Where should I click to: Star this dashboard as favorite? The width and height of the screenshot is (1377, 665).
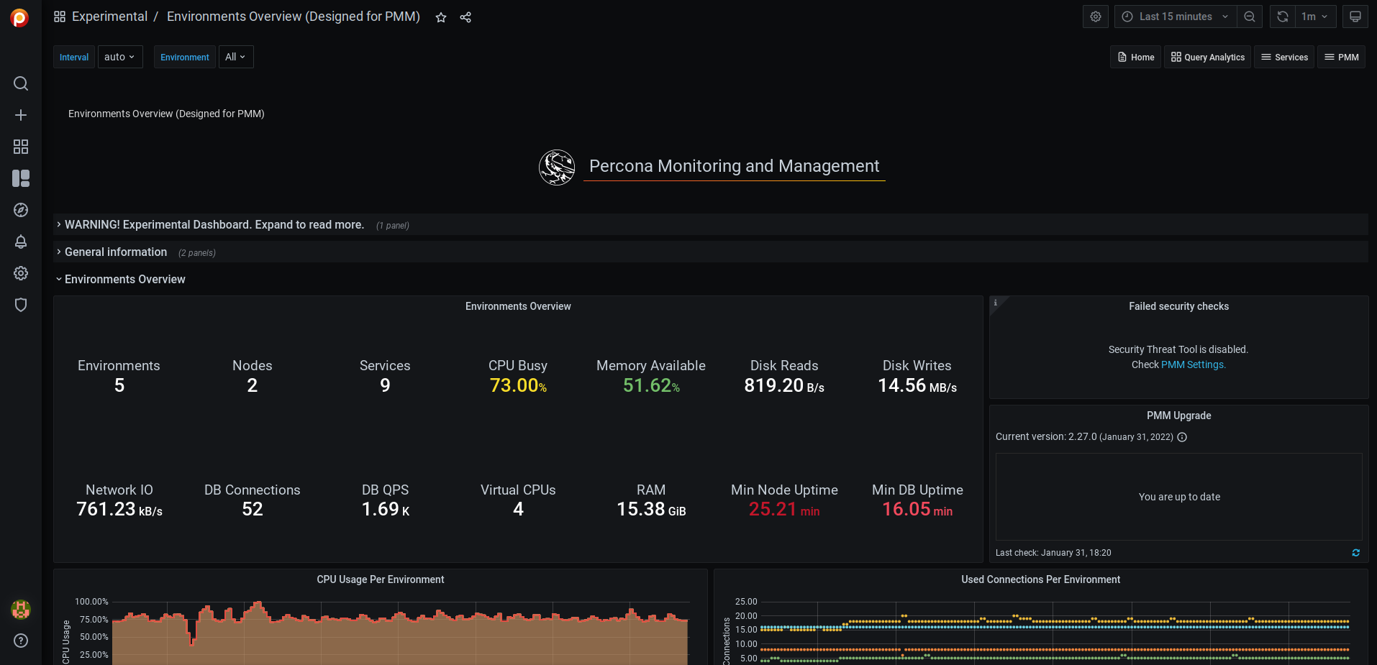tap(441, 17)
